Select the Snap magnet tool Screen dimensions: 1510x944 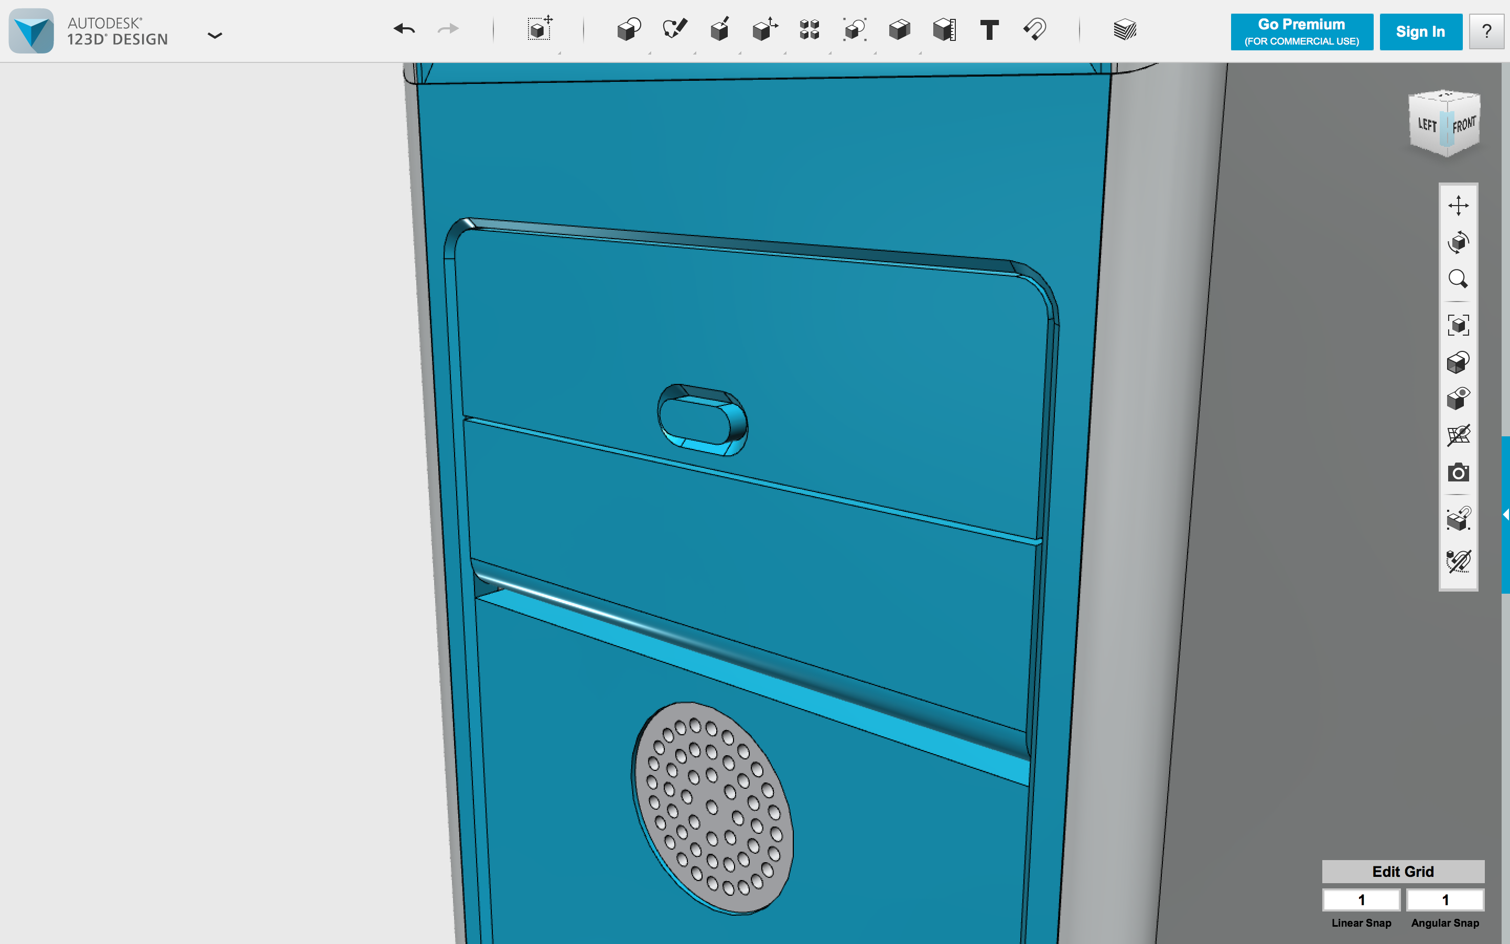click(x=1034, y=29)
